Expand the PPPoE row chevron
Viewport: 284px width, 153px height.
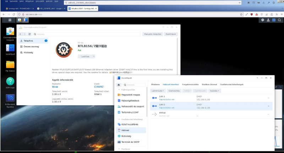pyautogui.click(x=268, y=114)
